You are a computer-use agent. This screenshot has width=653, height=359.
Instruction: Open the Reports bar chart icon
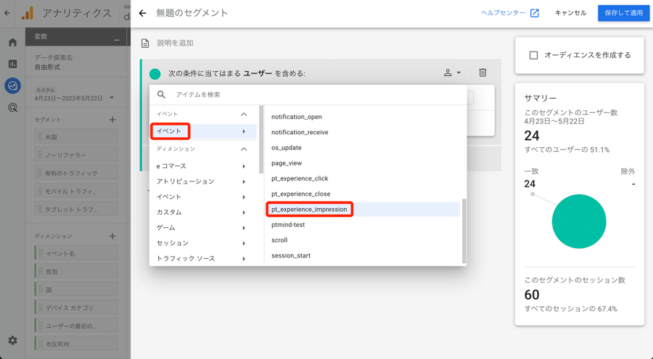[12, 64]
